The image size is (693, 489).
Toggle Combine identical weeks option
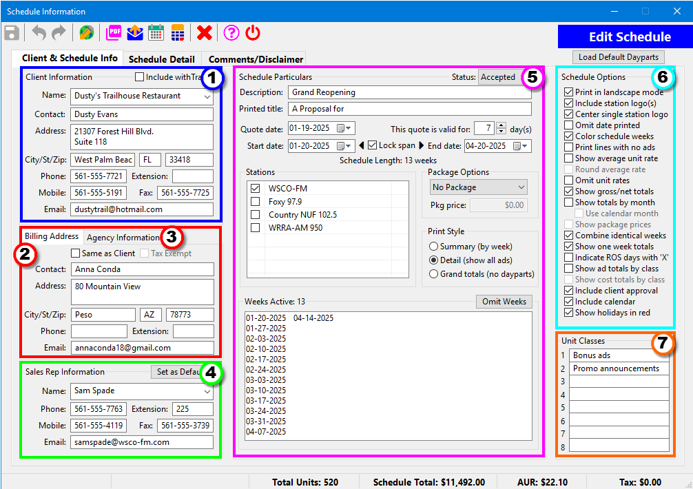pos(569,236)
